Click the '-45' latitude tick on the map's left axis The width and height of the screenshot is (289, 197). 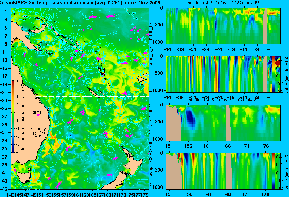[x=4, y=189]
